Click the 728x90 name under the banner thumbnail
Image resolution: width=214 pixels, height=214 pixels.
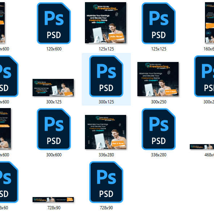pyautogui.click(x=54, y=208)
